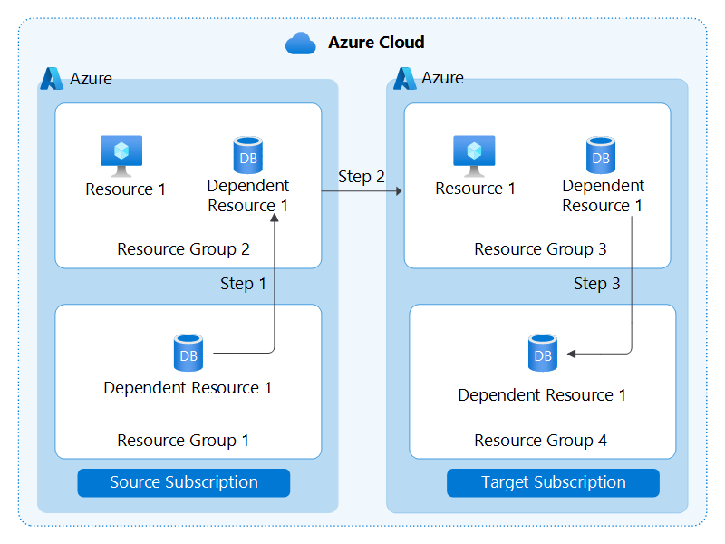
Task: Click the Dependent Resource 1 text in Resource Group 4
Action: pyautogui.click(x=542, y=394)
